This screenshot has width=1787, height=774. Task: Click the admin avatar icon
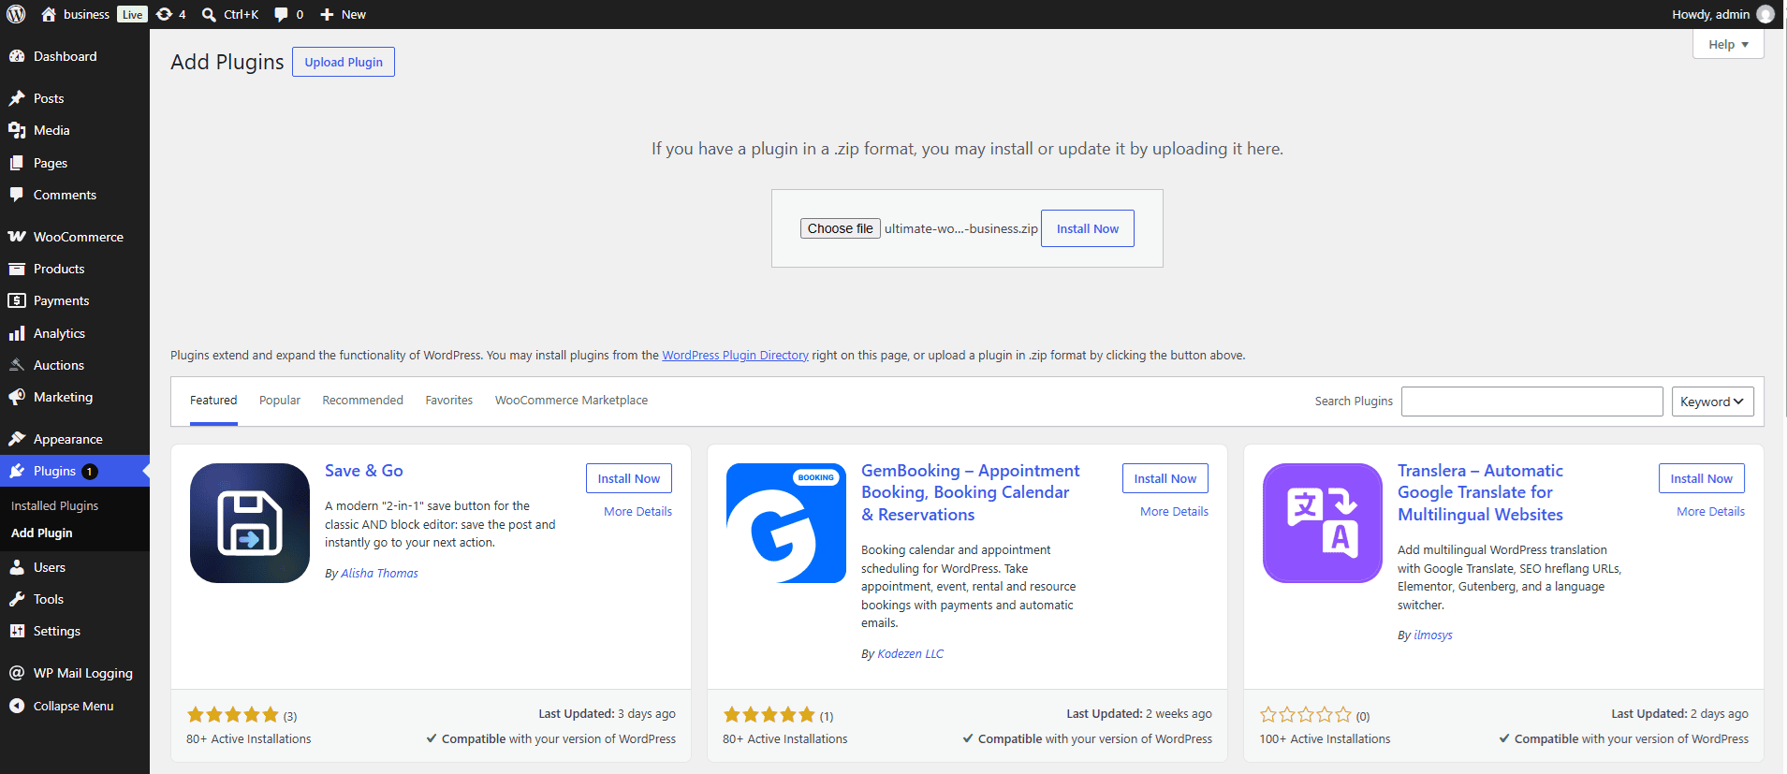tap(1765, 14)
